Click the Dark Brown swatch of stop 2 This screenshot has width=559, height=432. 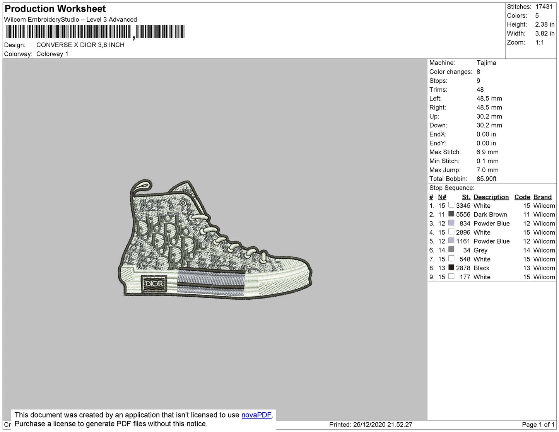(x=451, y=214)
